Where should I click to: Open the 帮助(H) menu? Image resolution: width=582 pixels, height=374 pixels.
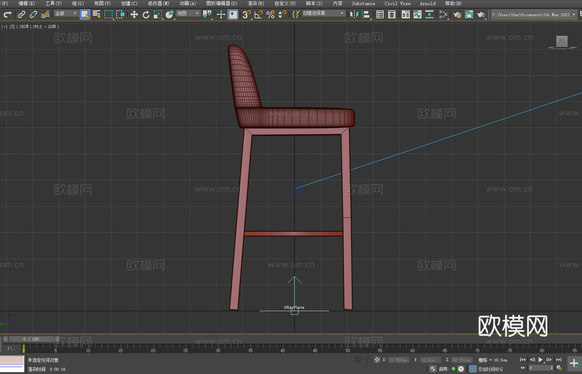[453, 3]
